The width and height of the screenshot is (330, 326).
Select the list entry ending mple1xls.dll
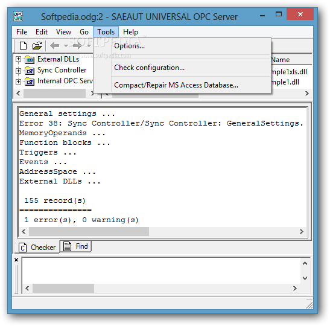coord(289,72)
